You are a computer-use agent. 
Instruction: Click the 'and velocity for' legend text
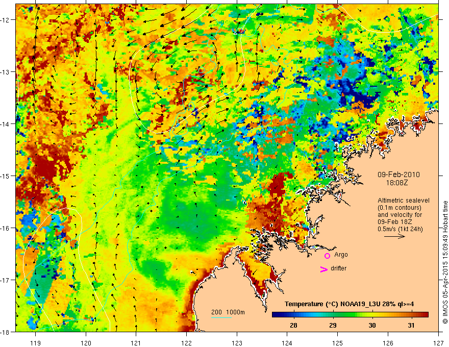point(400,215)
